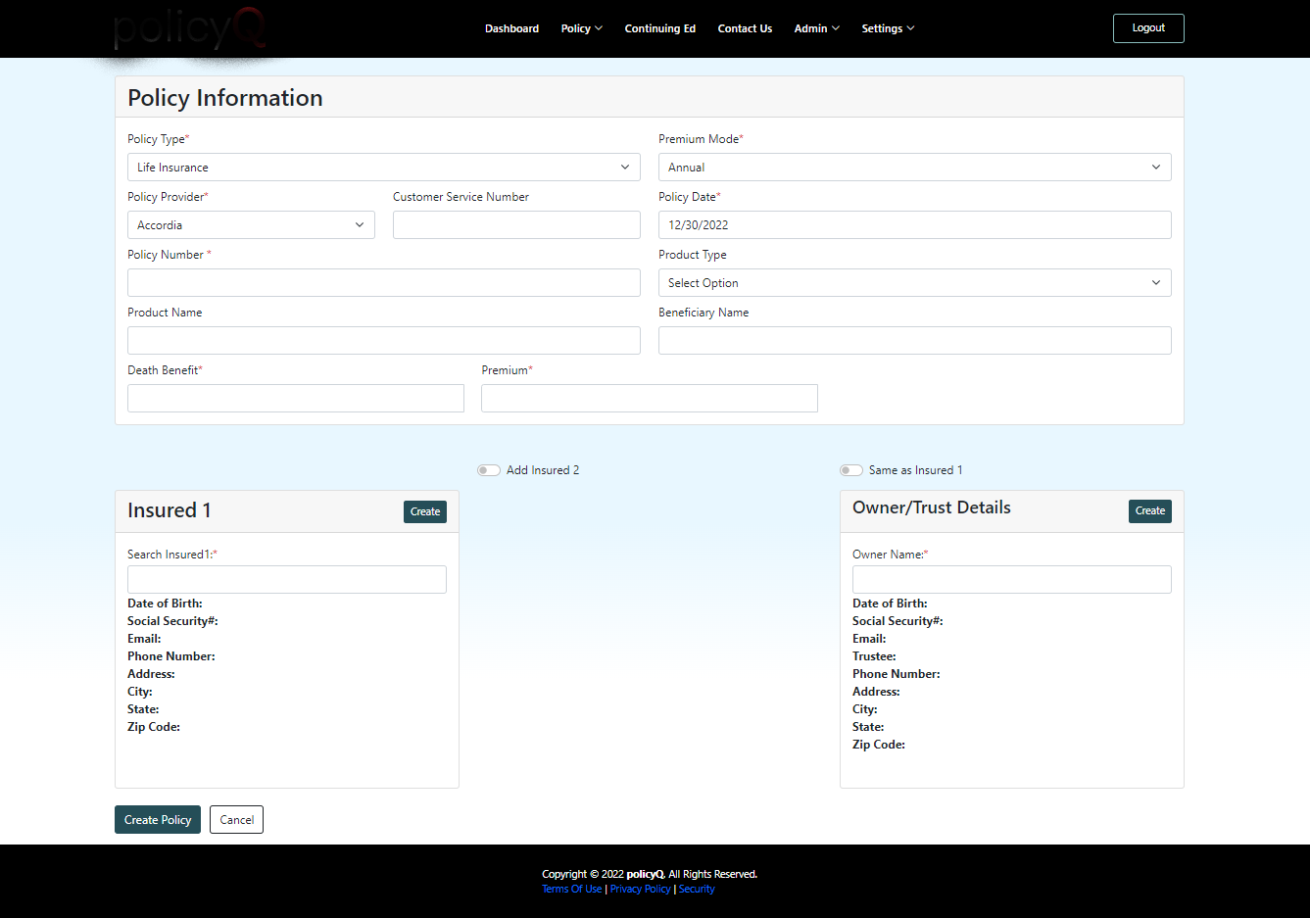Click the Trustee: label

pyautogui.click(x=874, y=656)
